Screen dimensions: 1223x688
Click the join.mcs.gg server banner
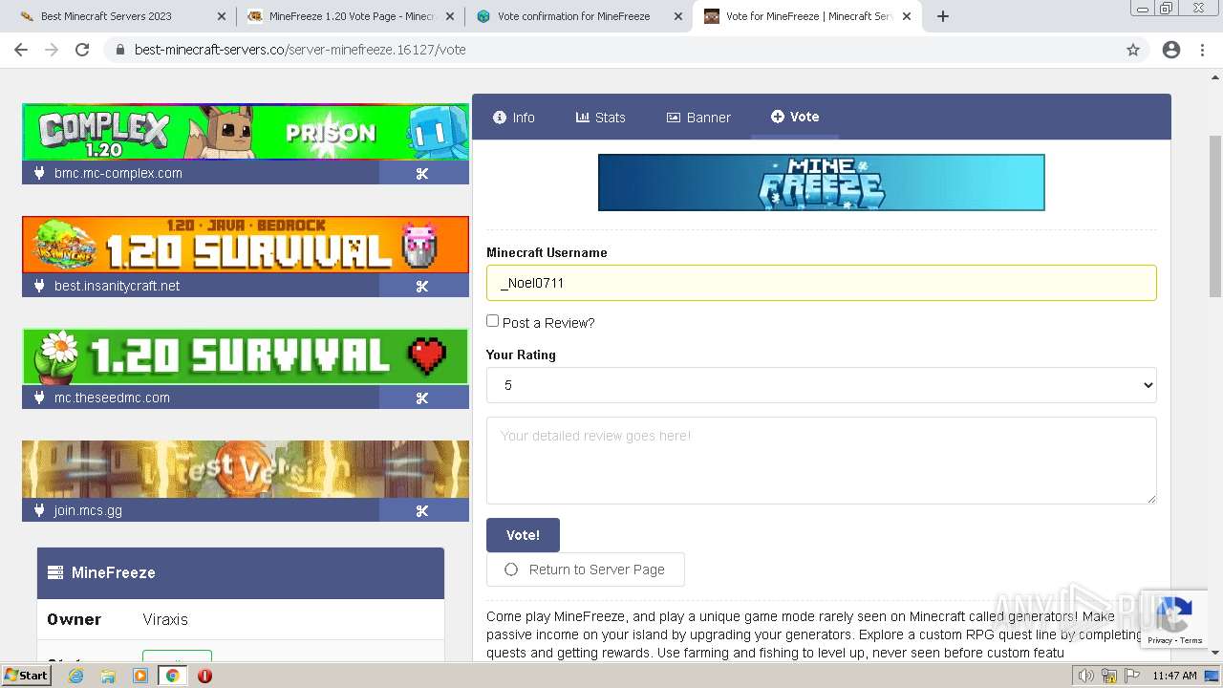tap(246, 469)
